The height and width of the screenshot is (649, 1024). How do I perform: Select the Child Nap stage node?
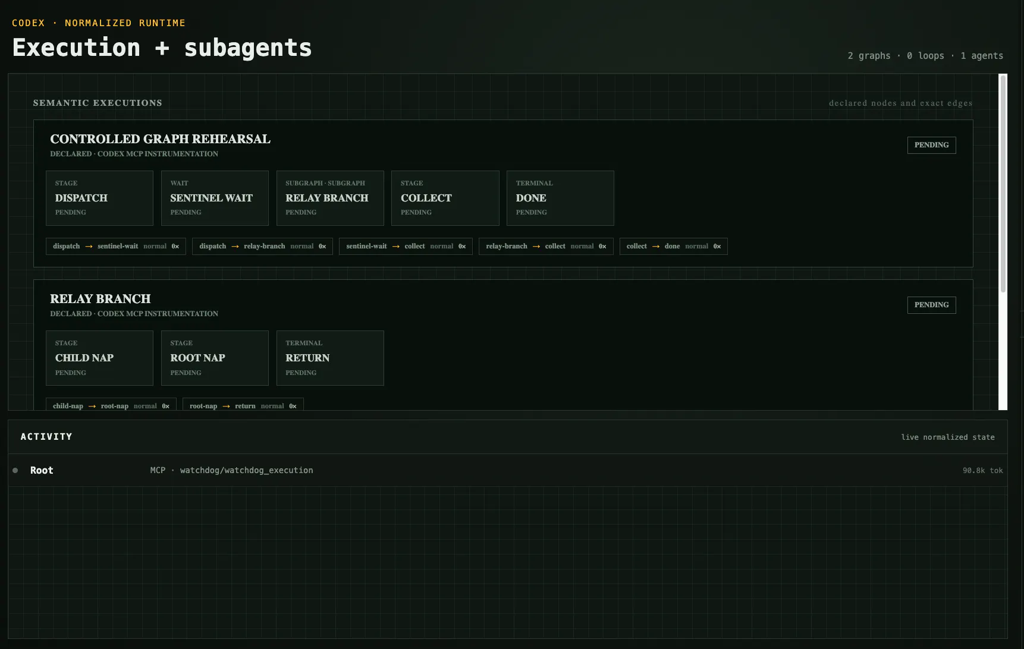pos(99,358)
